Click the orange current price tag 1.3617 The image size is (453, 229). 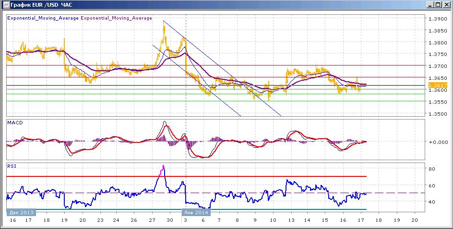coord(438,86)
